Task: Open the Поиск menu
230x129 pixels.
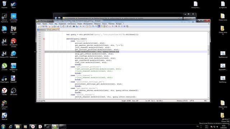Action: [51, 24]
